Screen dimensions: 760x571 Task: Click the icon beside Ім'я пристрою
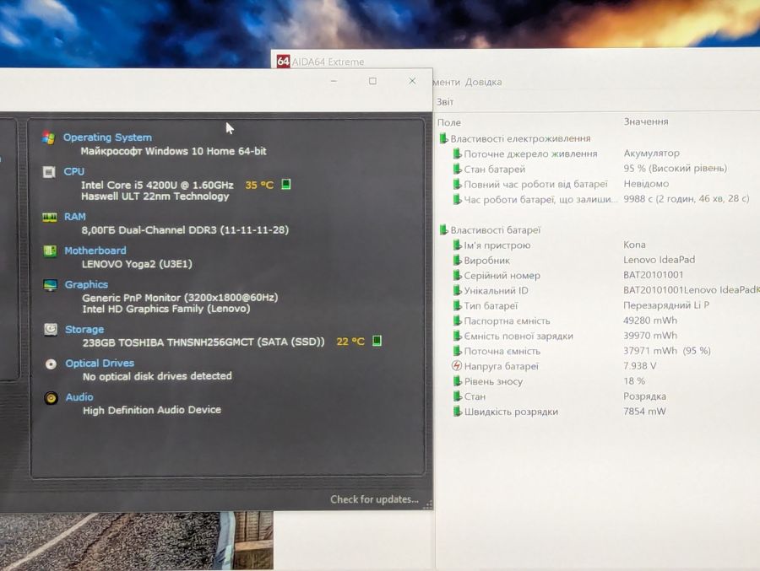457,245
